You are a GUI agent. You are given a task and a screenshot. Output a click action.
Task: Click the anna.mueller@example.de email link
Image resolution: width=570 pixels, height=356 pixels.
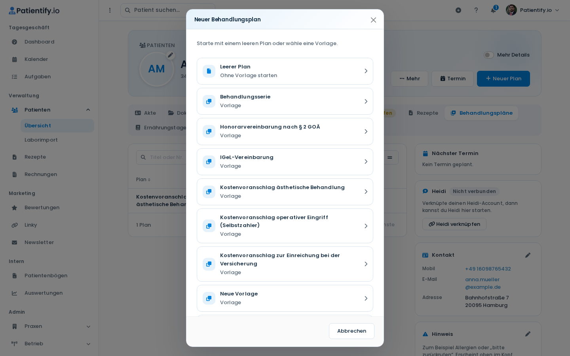[x=483, y=283]
